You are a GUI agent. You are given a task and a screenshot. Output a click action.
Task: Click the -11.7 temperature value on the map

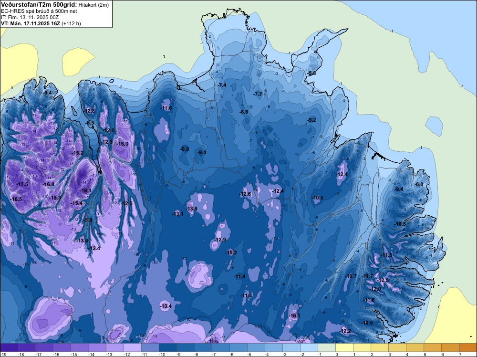pos(367,276)
